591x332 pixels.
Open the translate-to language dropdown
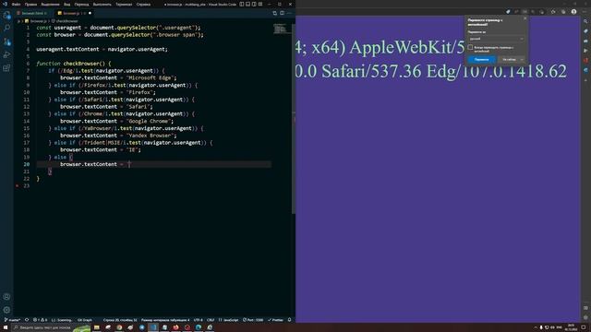point(496,39)
